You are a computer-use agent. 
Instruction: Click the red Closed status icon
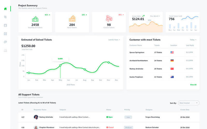[x=107, y=127]
